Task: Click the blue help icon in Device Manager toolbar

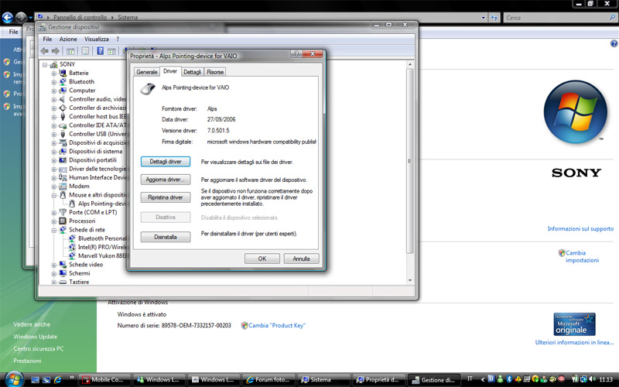Action: 101,51
